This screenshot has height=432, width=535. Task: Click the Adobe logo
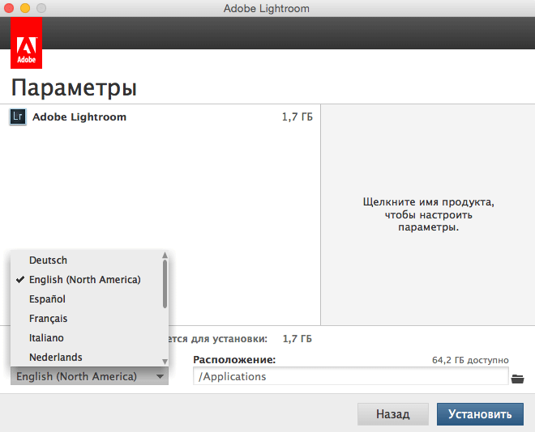coord(26,43)
